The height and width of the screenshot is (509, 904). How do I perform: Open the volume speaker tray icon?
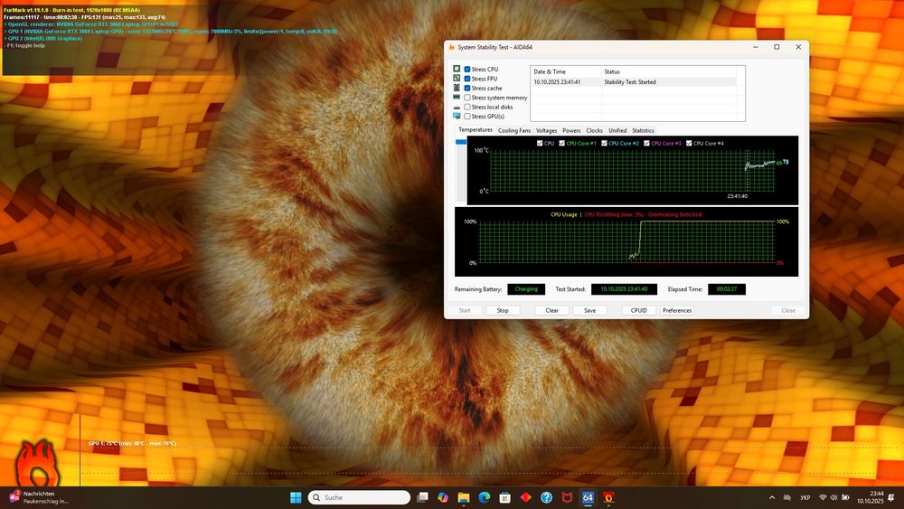pos(833,497)
